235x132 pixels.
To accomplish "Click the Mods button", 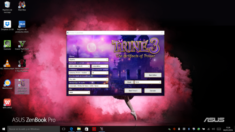I will pos(129,82).
